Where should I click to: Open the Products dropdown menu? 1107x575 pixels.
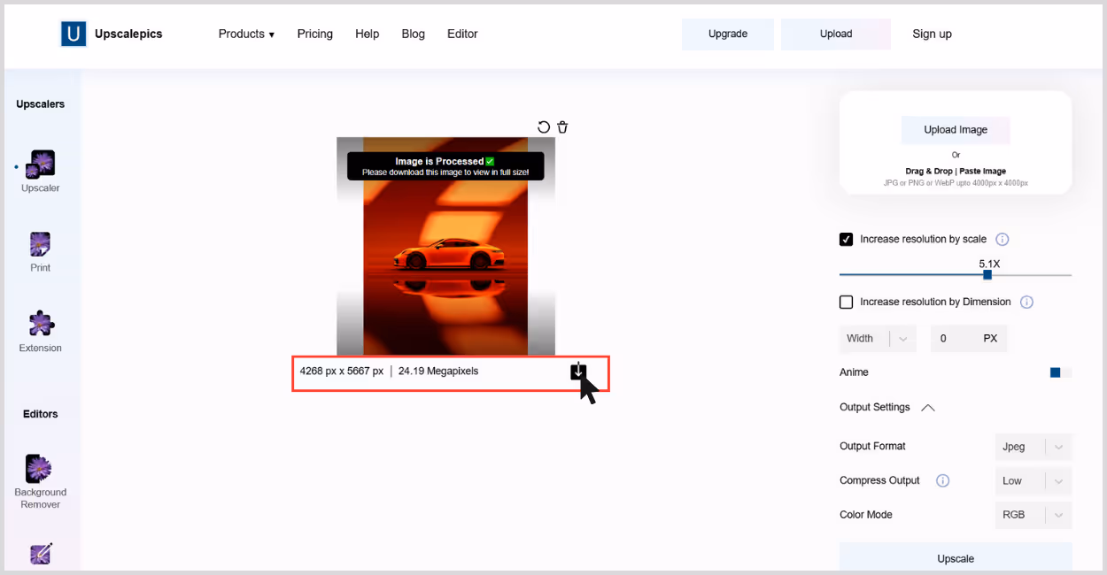(246, 34)
